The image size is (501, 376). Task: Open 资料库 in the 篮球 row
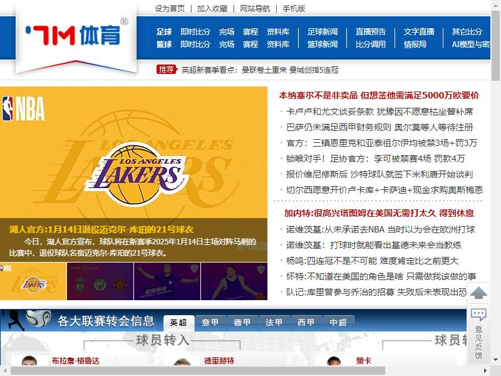click(x=278, y=44)
